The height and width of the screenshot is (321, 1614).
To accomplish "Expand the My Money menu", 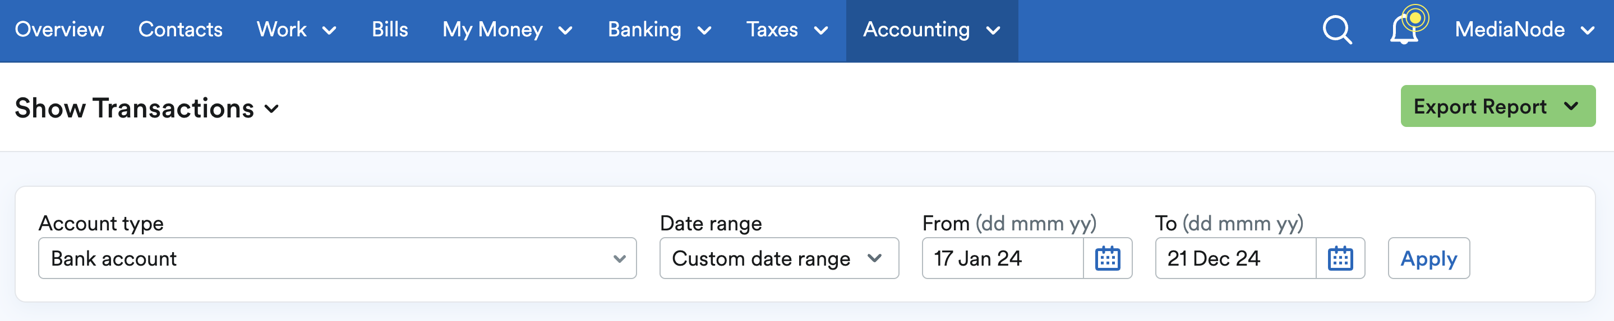I will point(508,29).
